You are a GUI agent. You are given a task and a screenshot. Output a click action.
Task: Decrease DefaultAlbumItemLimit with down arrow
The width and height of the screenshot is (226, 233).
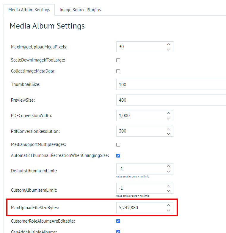169,171
